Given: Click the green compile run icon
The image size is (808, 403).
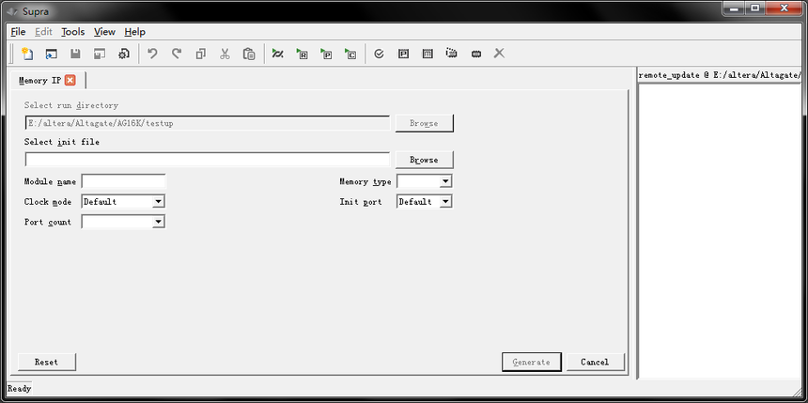Looking at the screenshot, I should (x=278, y=54).
